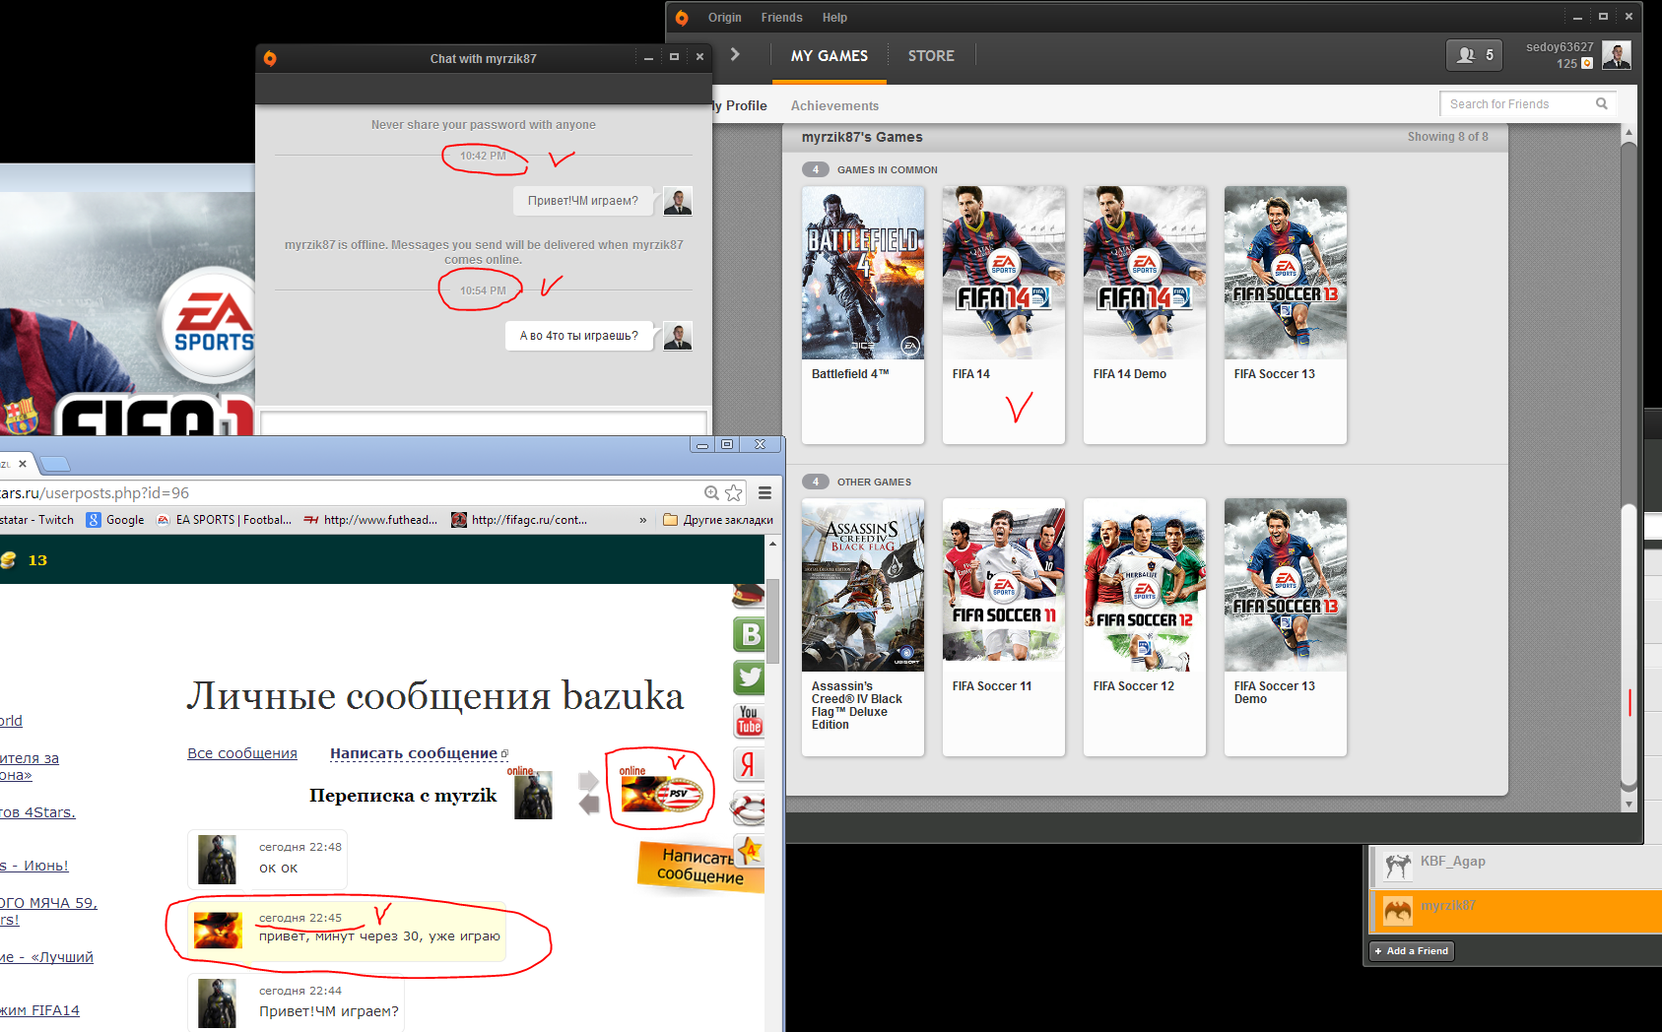The width and height of the screenshot is (1662, 1032).
Task: Switch to the MY GAMES tab
Action: point(830,56)
